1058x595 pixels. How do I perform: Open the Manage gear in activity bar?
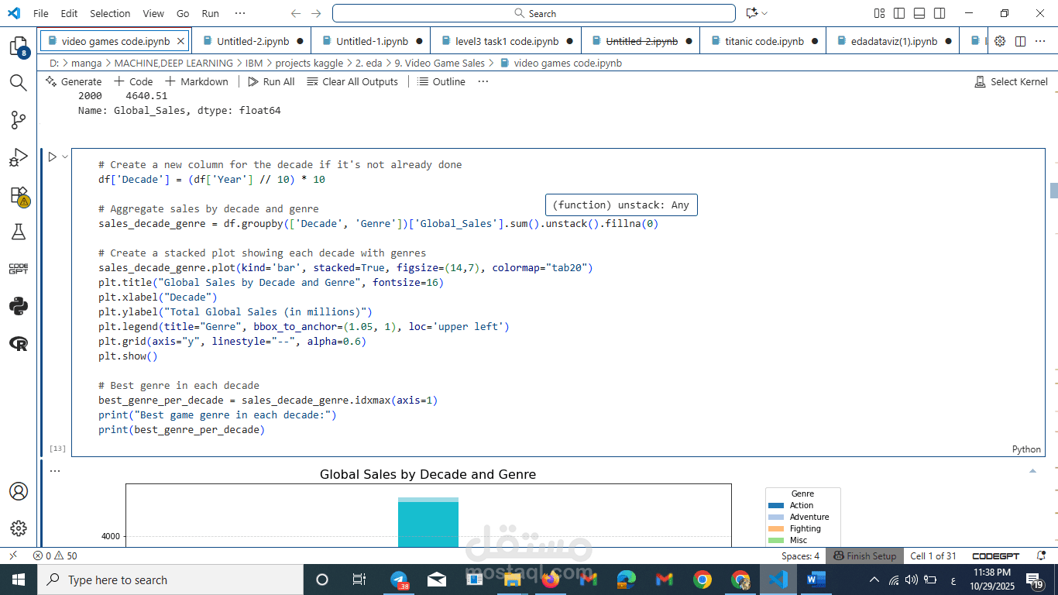point(19,528)
